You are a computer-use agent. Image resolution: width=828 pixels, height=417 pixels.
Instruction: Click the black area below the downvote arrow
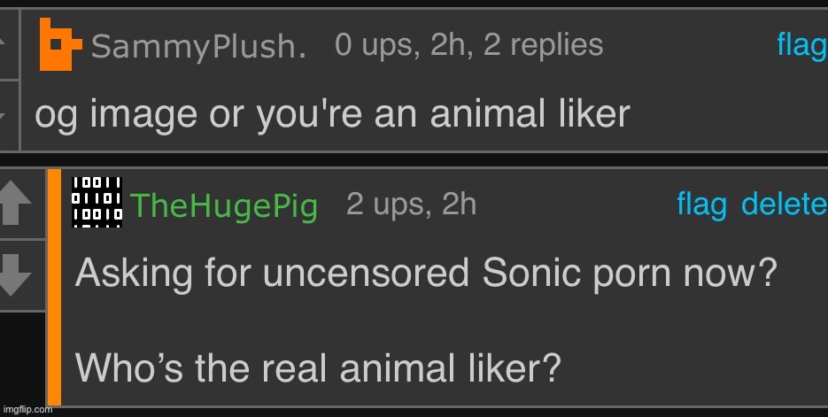tap(22, 354)
